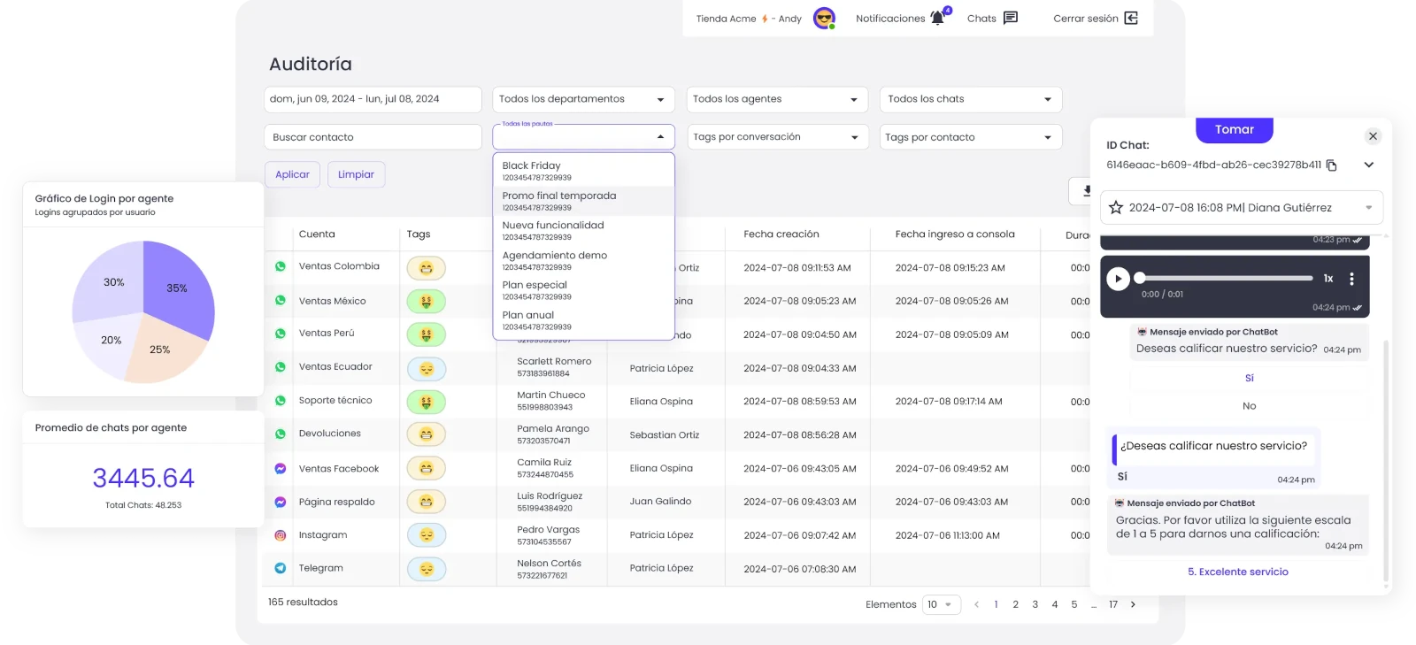Image resolution: width=1416 pixels, height=645 pixels.
Task: Click the download icon above table
Action: [1086, 190]
